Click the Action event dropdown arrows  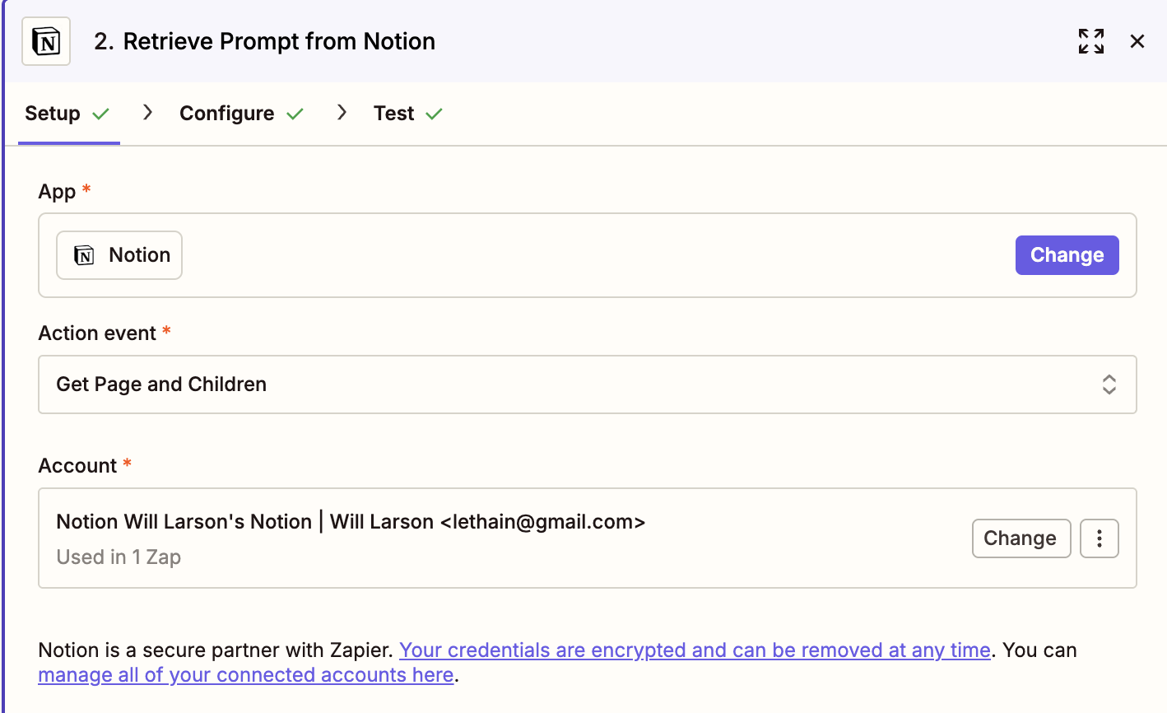(1109, 384)
